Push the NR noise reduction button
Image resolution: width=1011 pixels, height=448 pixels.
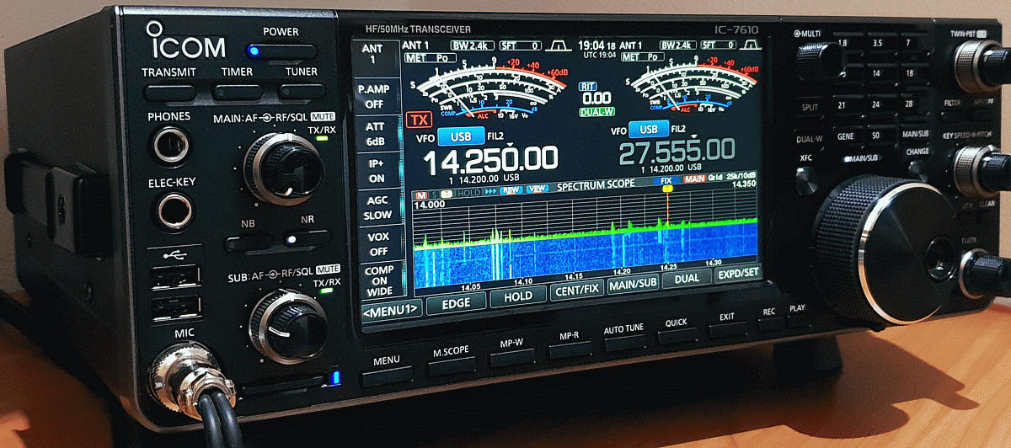307,239
